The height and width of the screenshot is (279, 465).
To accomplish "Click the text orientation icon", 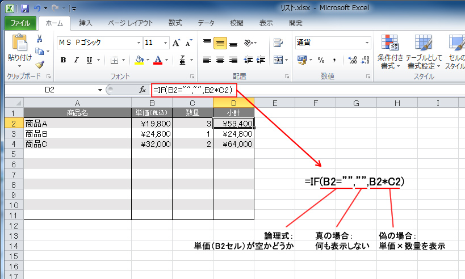I will click(x=248, y=43).
